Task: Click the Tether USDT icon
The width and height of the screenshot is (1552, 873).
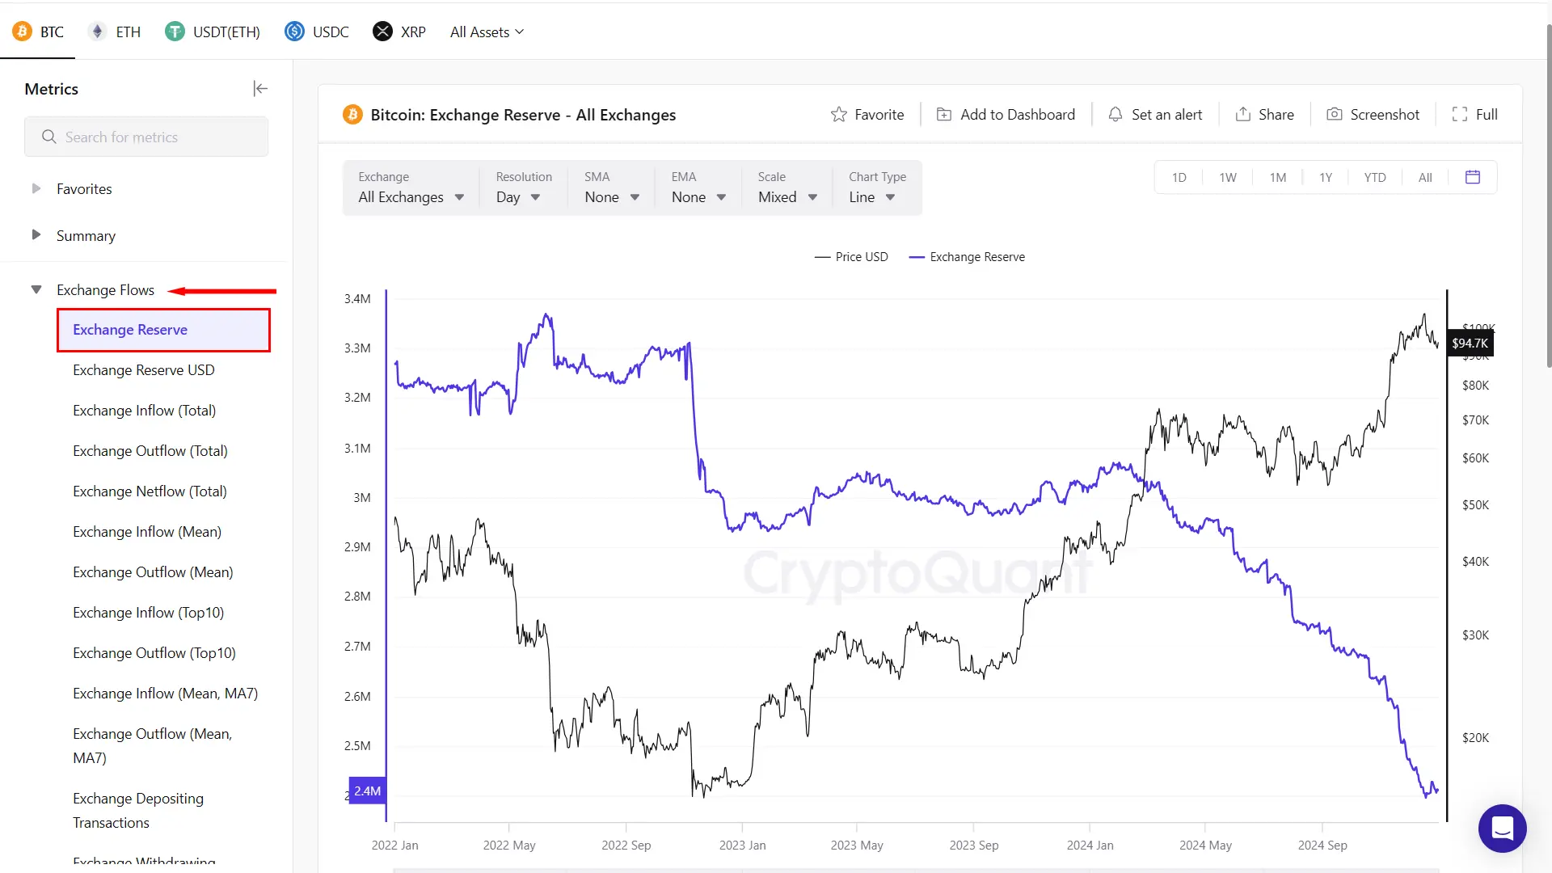Action: click(175, 32)
